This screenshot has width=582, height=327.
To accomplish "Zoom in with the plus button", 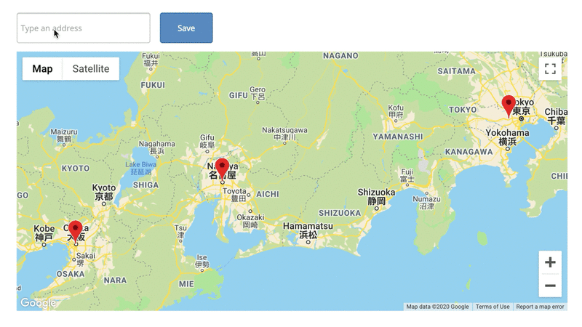I will click(550, 262).
